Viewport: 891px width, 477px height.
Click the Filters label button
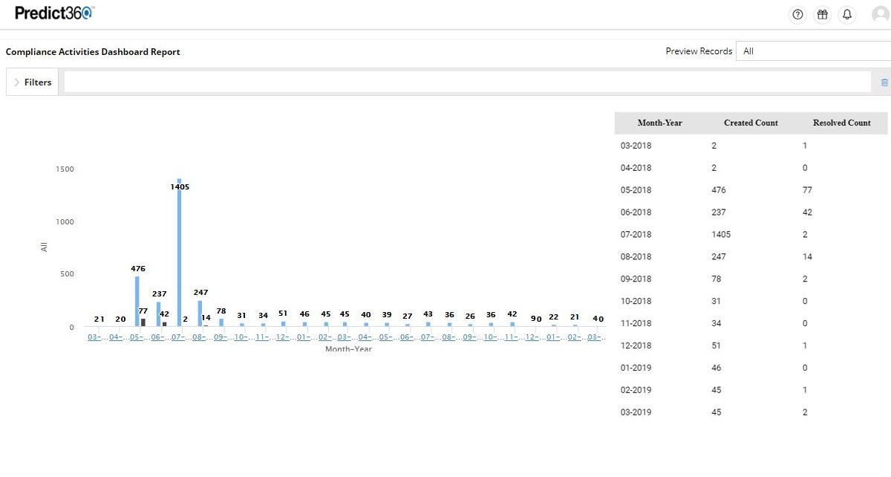38,82
